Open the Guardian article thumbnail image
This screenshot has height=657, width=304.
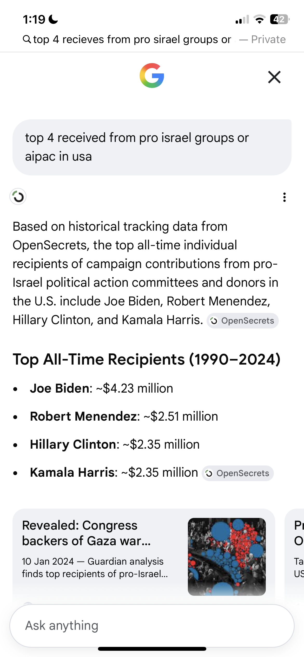pos(227,557)
